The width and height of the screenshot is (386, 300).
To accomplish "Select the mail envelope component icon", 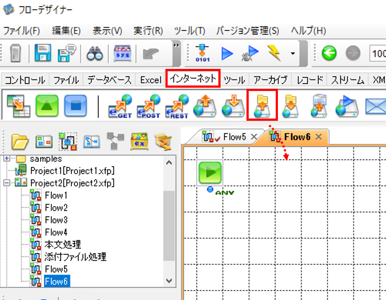I will tap(376, 106).
